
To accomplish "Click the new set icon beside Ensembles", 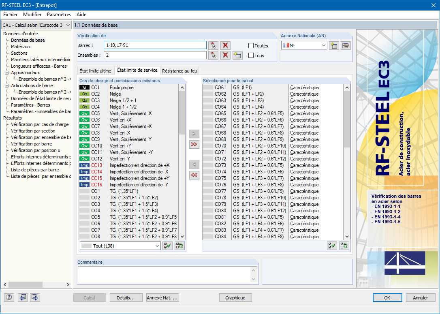I will 237,56.
